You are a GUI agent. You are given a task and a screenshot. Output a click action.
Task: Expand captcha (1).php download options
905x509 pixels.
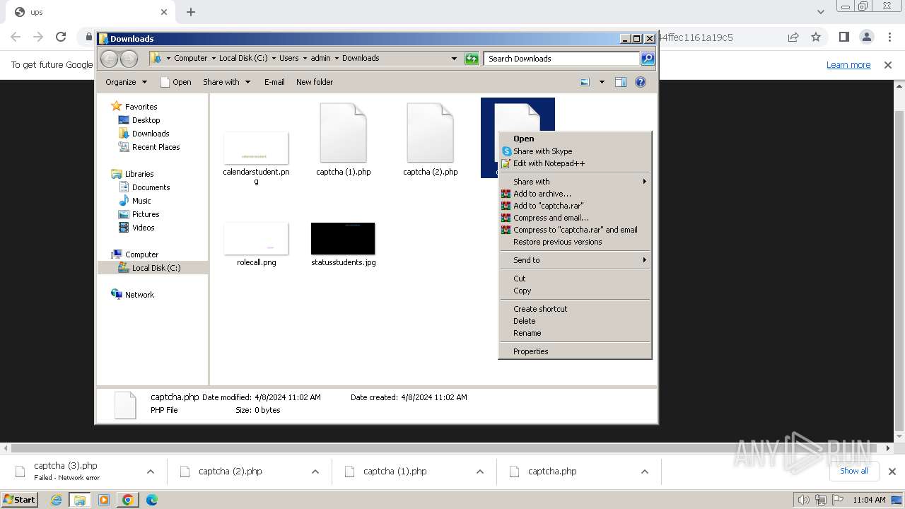(x=480, y=472)
